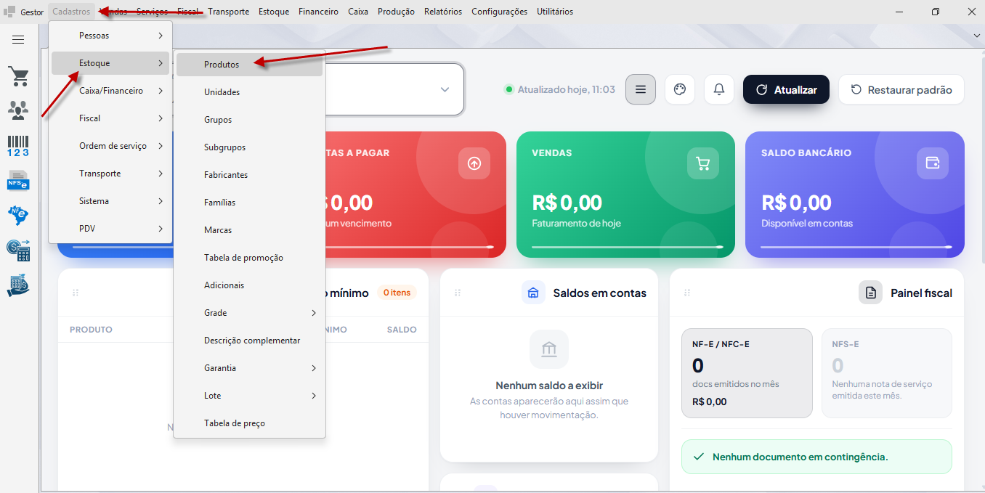Select Unidades menu entry

point(249,92)
